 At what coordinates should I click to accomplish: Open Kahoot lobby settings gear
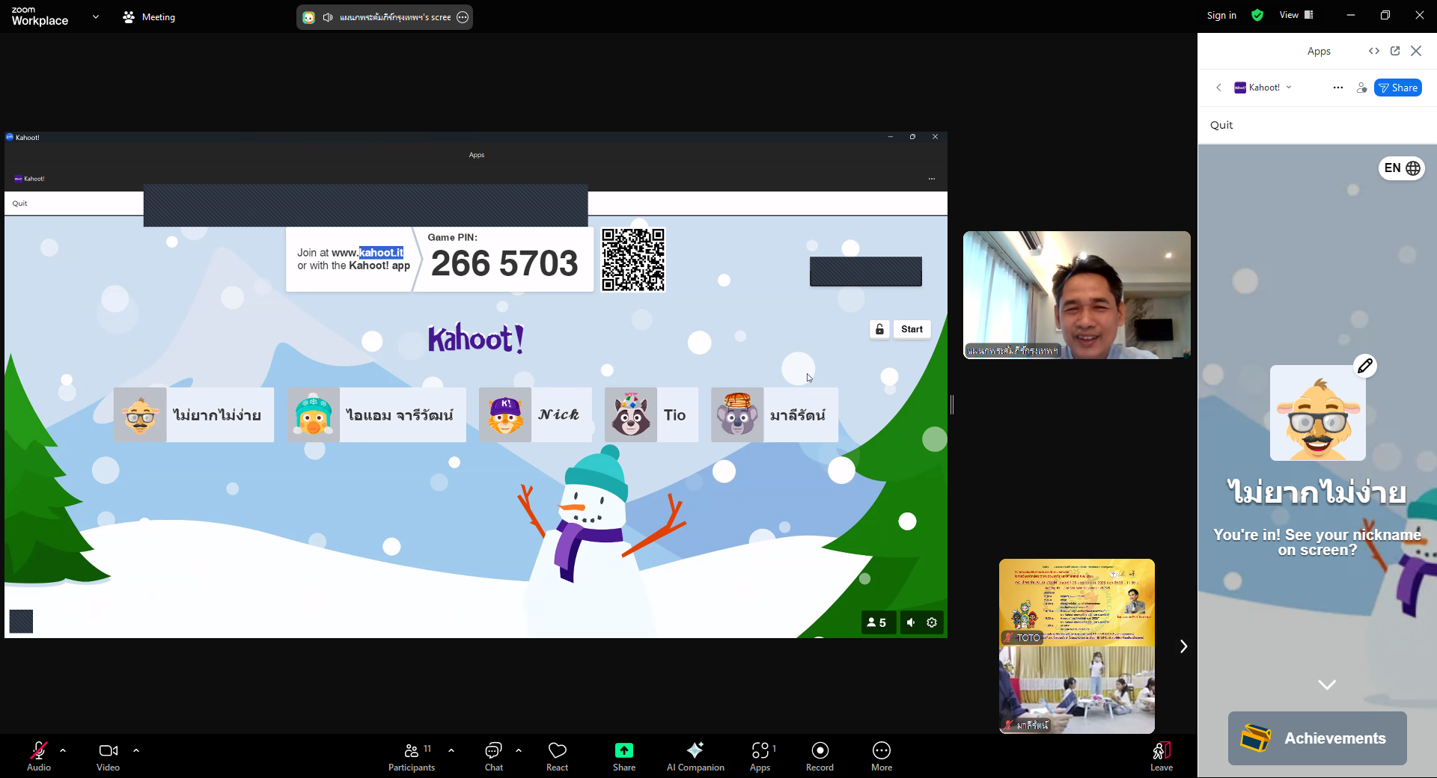[932, 622]
